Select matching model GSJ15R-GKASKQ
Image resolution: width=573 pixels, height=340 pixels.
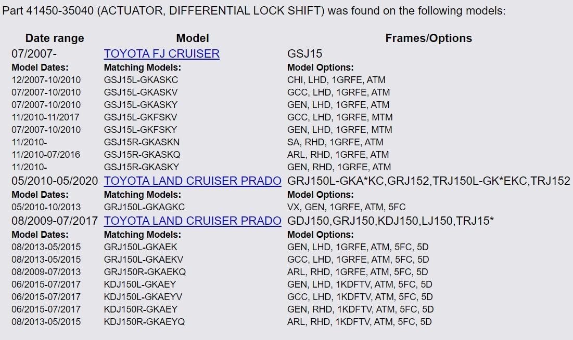[x=142, y=155]
